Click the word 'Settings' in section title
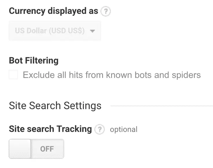This screenshot has height=168, width=213. [82, 106]
